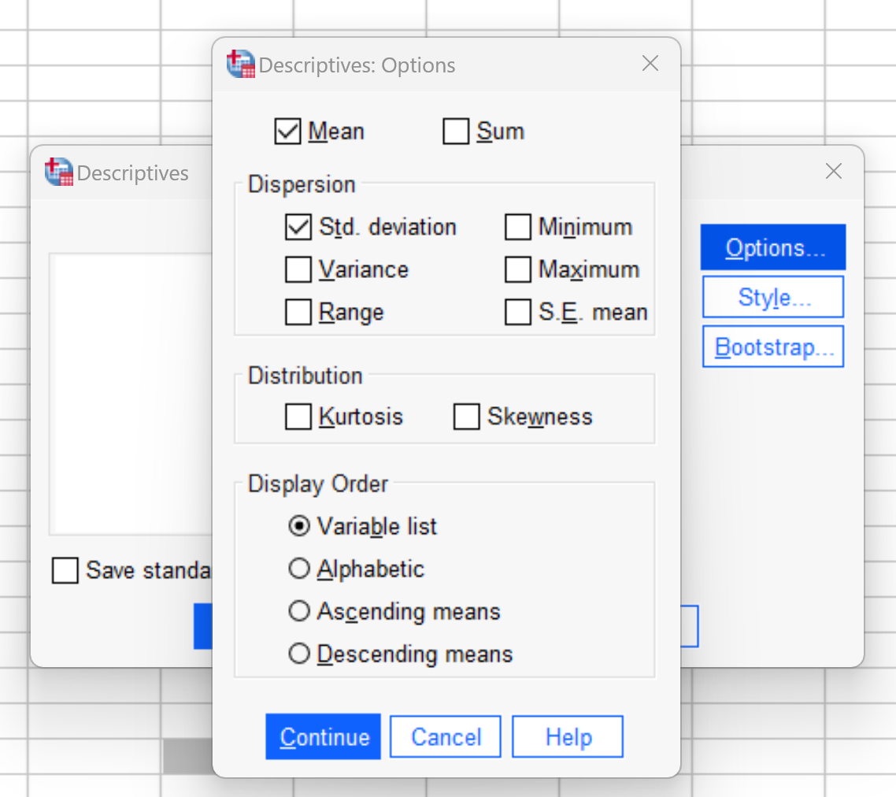This screenshot has width=896, height=797.
Task: Enable the Range statistic
Action: coord(298,312)
